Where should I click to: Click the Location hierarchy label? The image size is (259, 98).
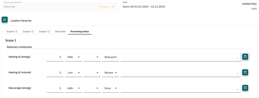coord(21,21)
